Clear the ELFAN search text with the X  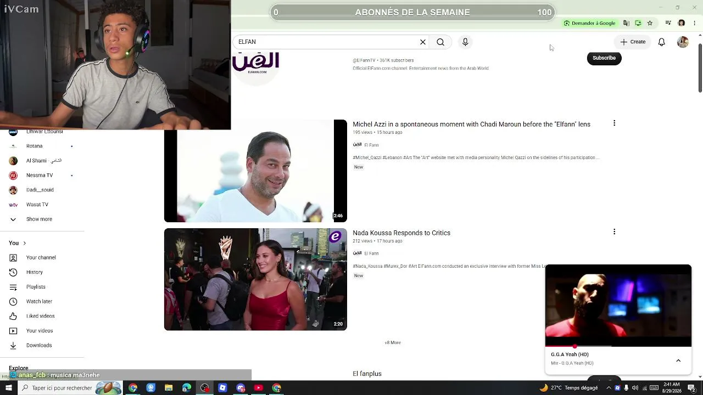pyautogui.click(x=423, y=42)
